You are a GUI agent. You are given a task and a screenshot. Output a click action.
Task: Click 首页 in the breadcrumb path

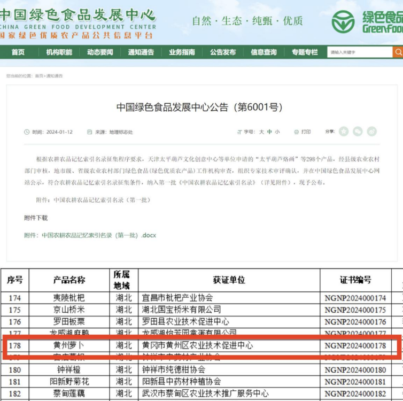coord(39,76)
